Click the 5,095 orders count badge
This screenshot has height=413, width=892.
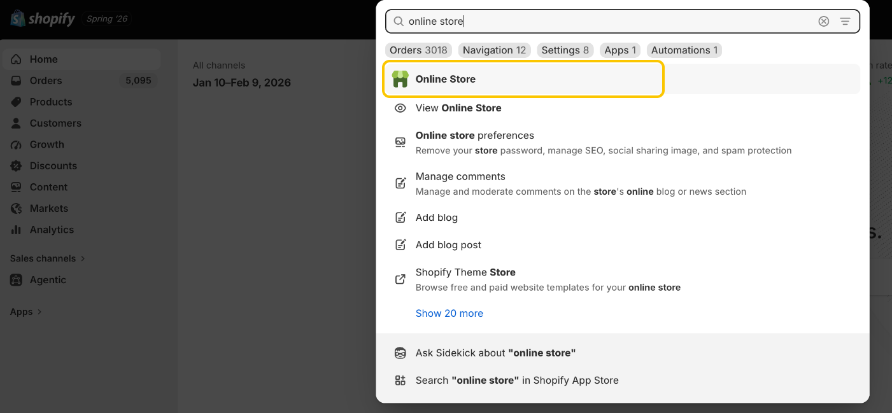pyautogui.click(x=138, y=81)
